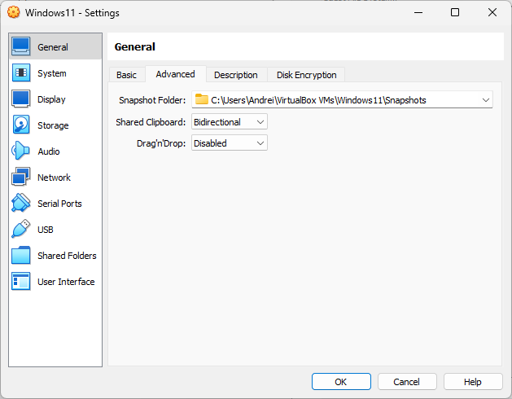
Task: Open the Network monitors icon
Action: point(21,177)
